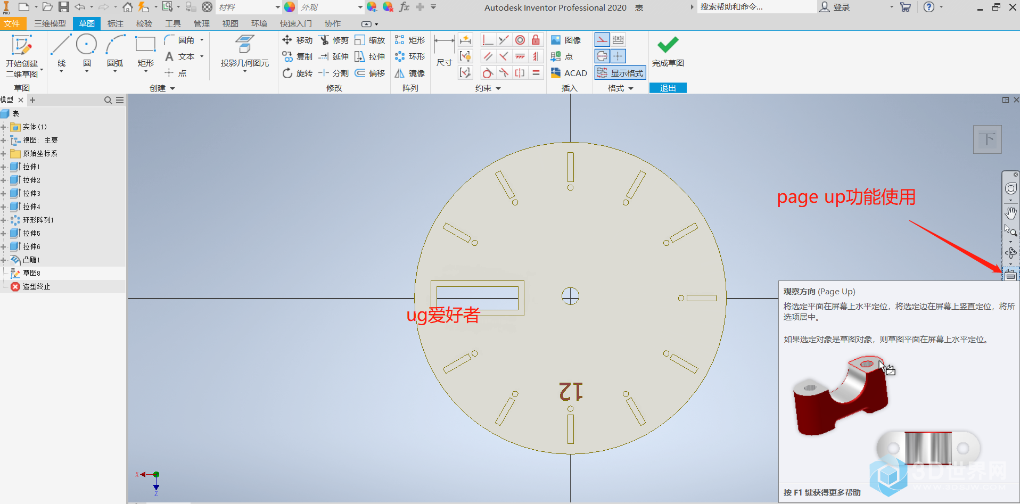Click the 登录 sign-in button
1020x504 pixels.
click(x=835, y=7)
